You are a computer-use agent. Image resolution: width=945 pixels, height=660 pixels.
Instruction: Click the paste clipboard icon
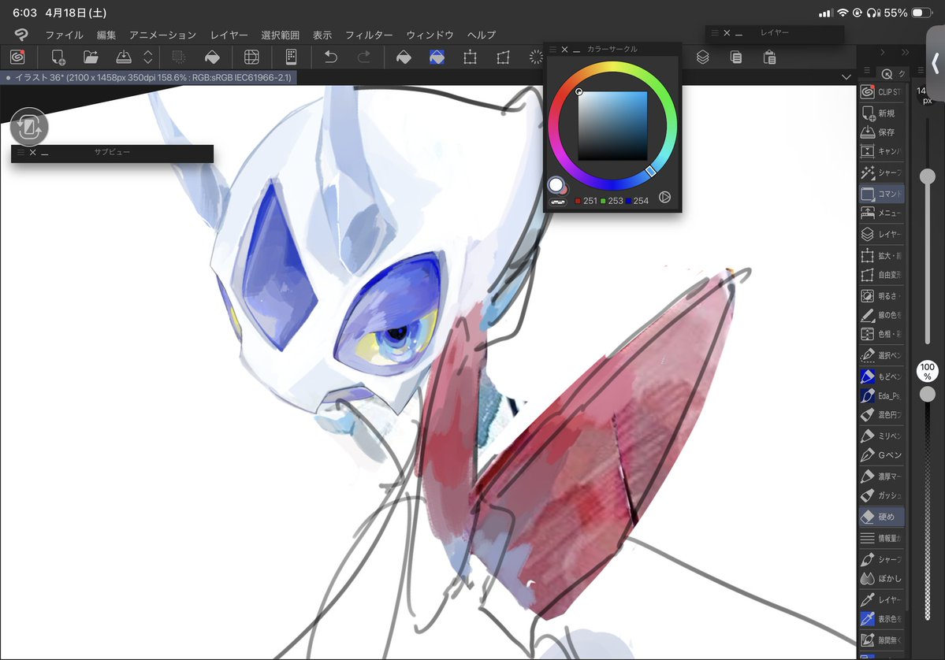[x=769, y=57]
